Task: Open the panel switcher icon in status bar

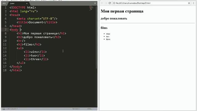Action: click(x=4, y=109)
